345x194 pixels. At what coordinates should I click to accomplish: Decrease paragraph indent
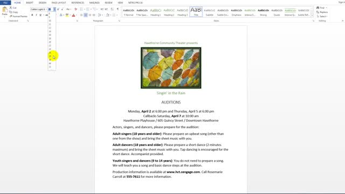102,9
